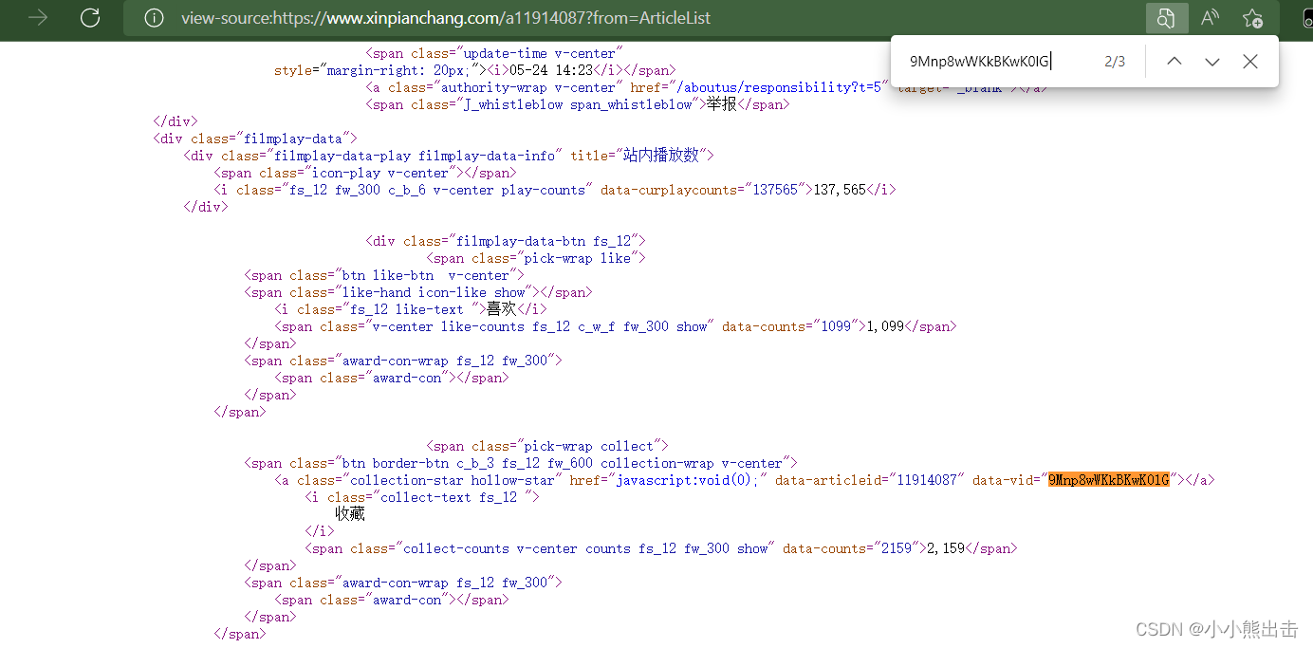Image resolution: width=1313 pixels, height=648 pixels.
Task: Close the find on page bar
Action: 1250,62
